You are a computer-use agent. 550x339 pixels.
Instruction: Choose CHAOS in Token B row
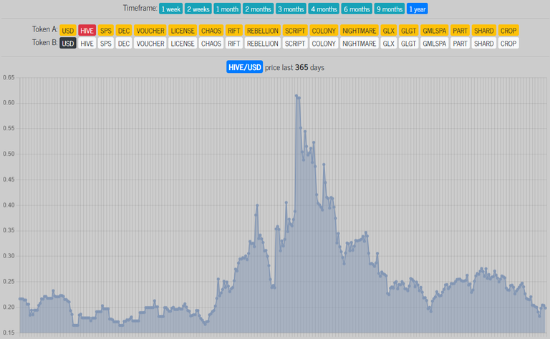pos(211,44)
